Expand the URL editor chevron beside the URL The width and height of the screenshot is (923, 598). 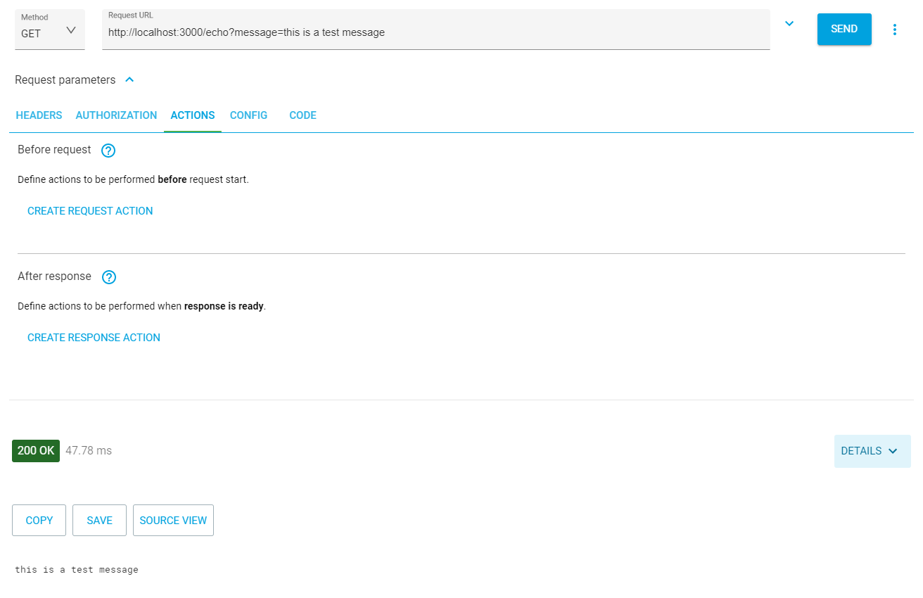(x=789, y=24)
